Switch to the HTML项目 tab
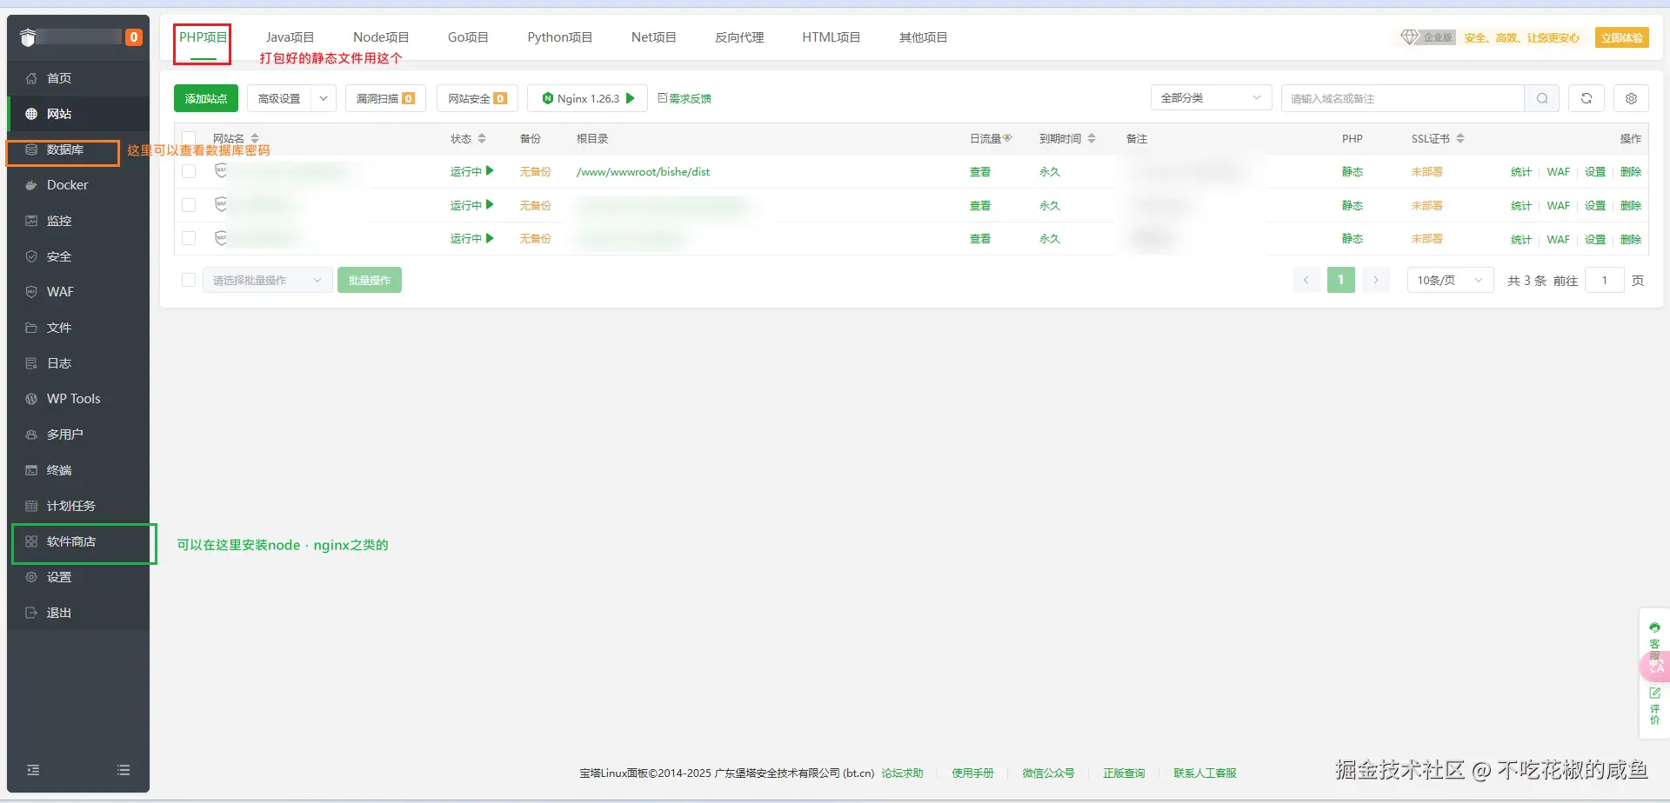1670x803 pixels. [x=831, y=37]
